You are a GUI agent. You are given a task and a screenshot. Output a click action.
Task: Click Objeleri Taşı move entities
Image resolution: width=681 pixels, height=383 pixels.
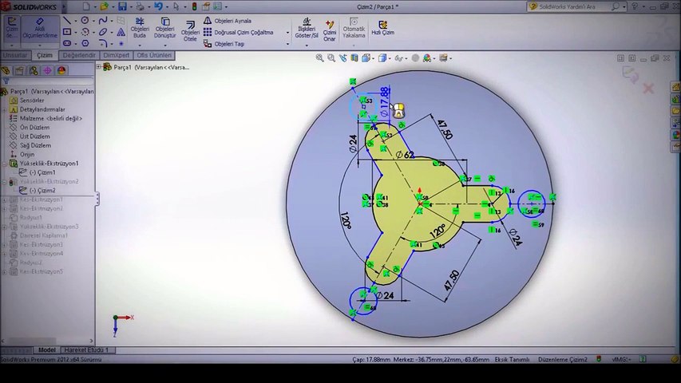tap(224, 44)
